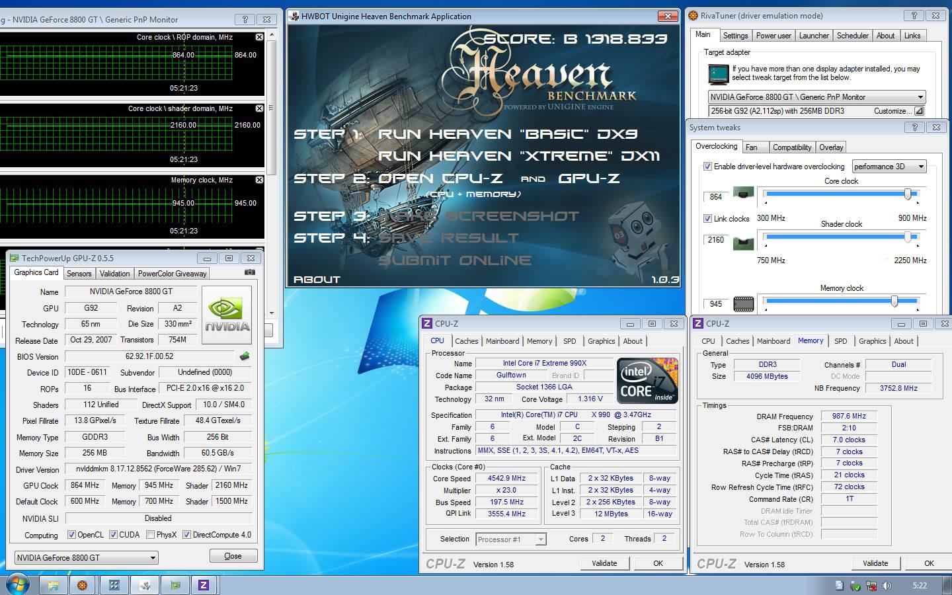Click RUN HEAVEN "BASIC" DX9

pos(507,134)
